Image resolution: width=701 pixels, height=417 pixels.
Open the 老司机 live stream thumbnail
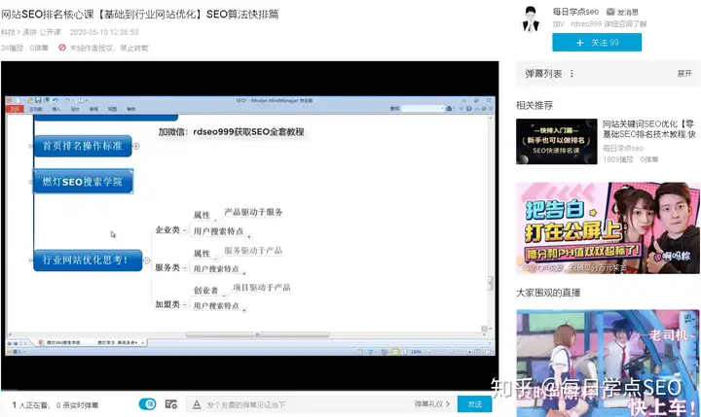click(608, 363)
